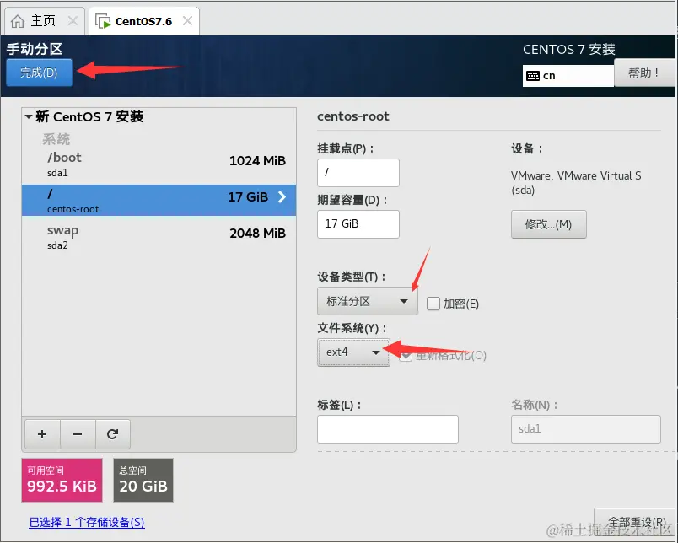
Task: Click the 挂载点 mount point input field
Action: click(x=358, y=173)
